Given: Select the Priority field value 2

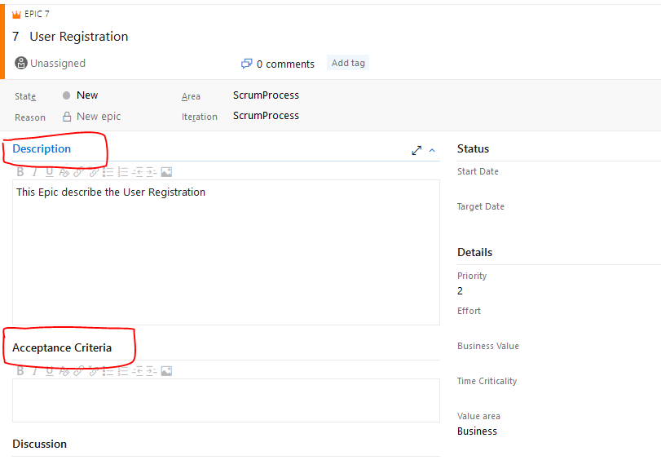Looking at the screenshot, I should pos(460,291).
